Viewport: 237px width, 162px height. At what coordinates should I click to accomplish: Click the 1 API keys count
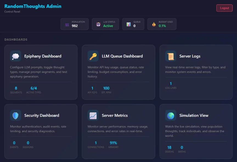coord(92,88)
